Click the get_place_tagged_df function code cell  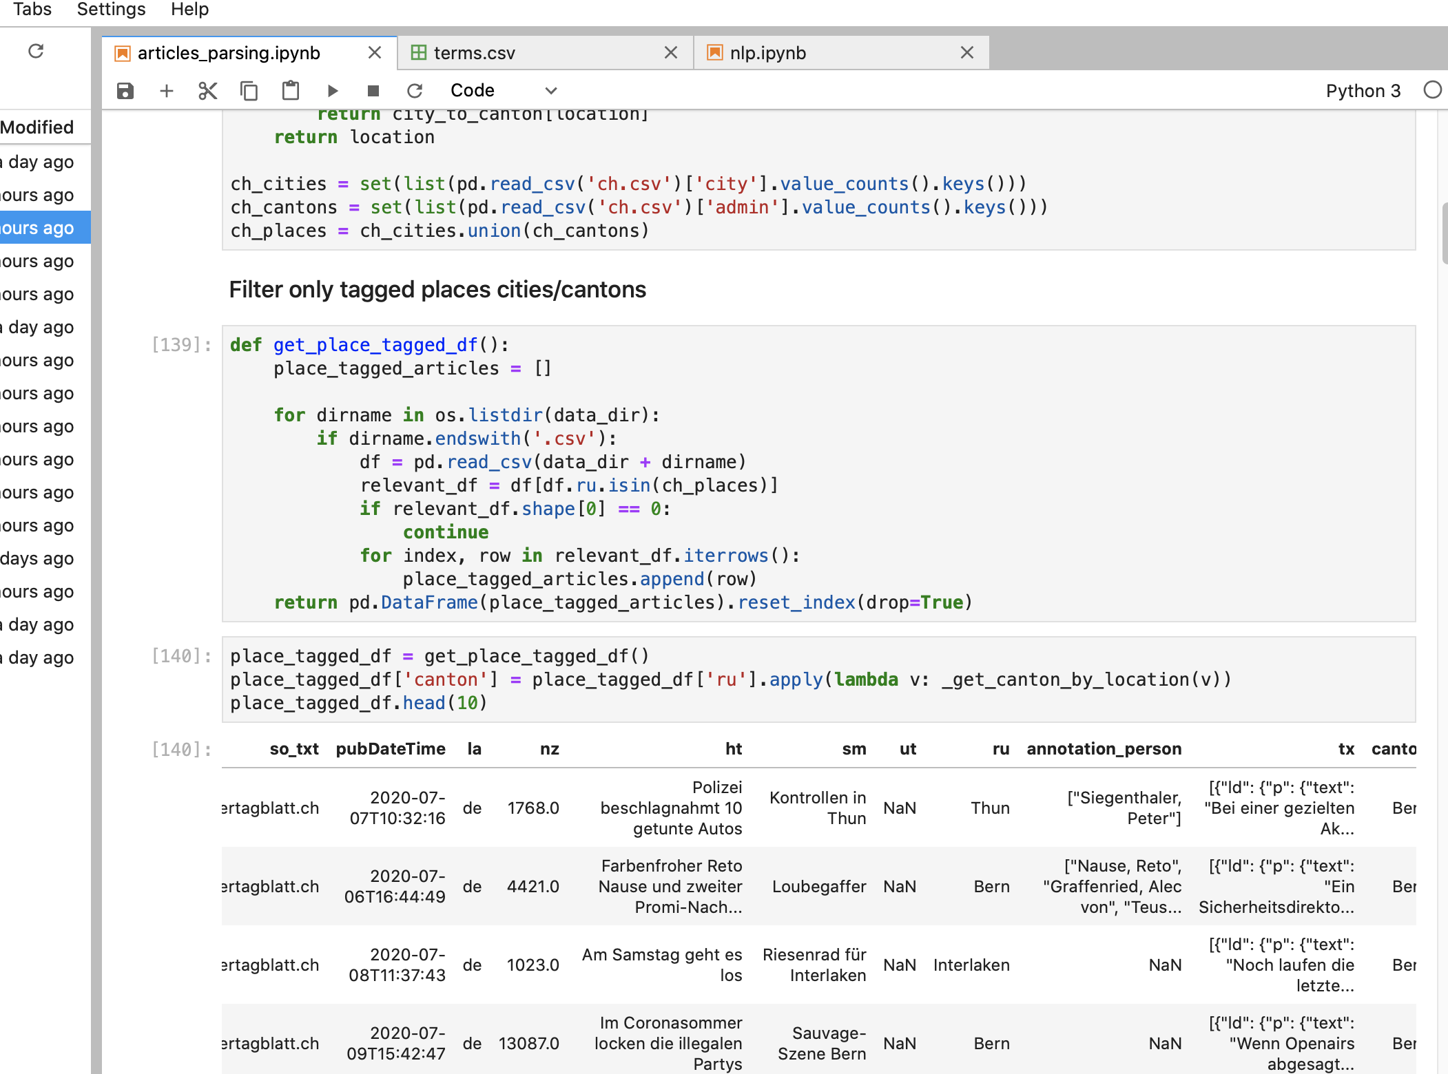pyautogui.click(x=818, y=474)
